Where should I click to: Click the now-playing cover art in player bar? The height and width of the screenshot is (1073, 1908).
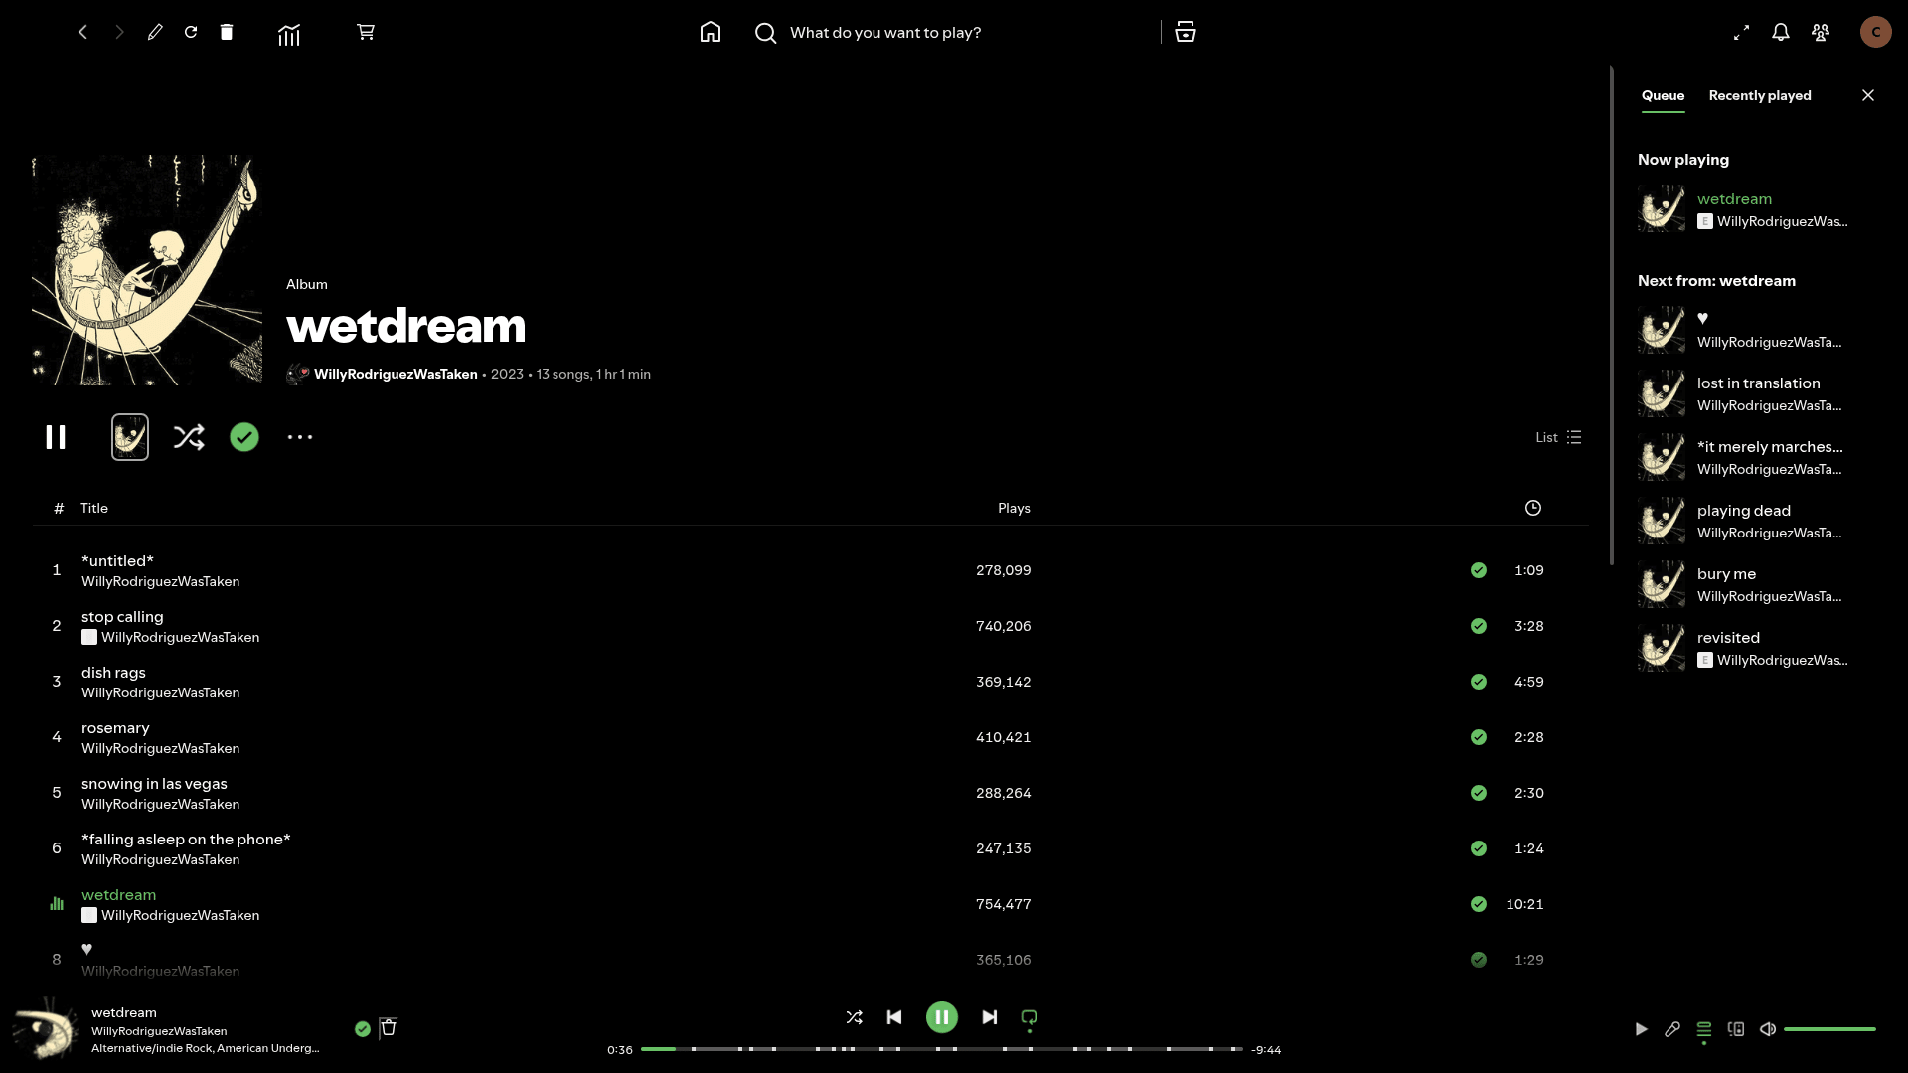point(46,1029)
